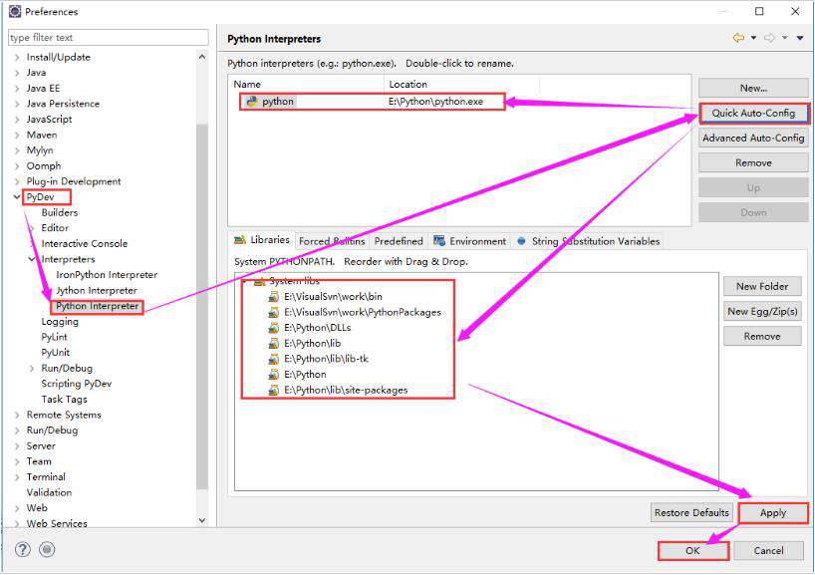Switch to the Predefined tab
This screenshot has height=575, width=815.
pos(399,241)
